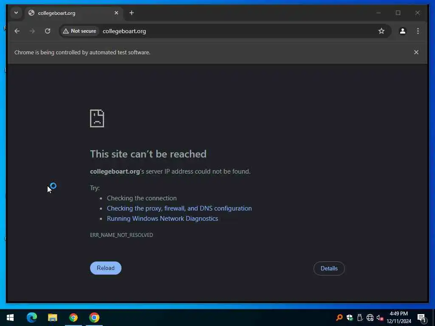Close the collegeboart.org tab
435x326 pixels.
[116, 13]
